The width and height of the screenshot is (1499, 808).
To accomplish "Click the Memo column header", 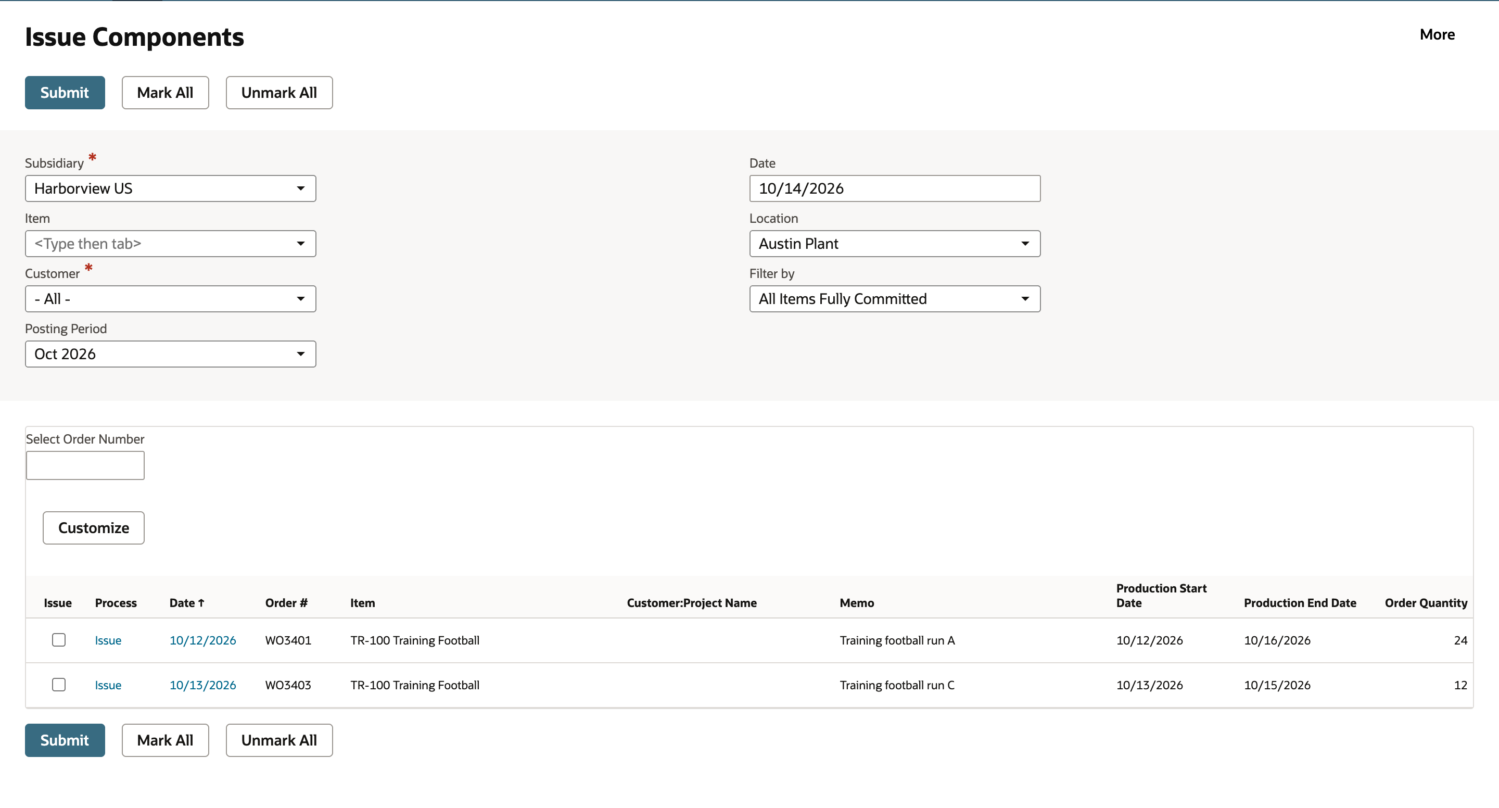I will (857, 603).
